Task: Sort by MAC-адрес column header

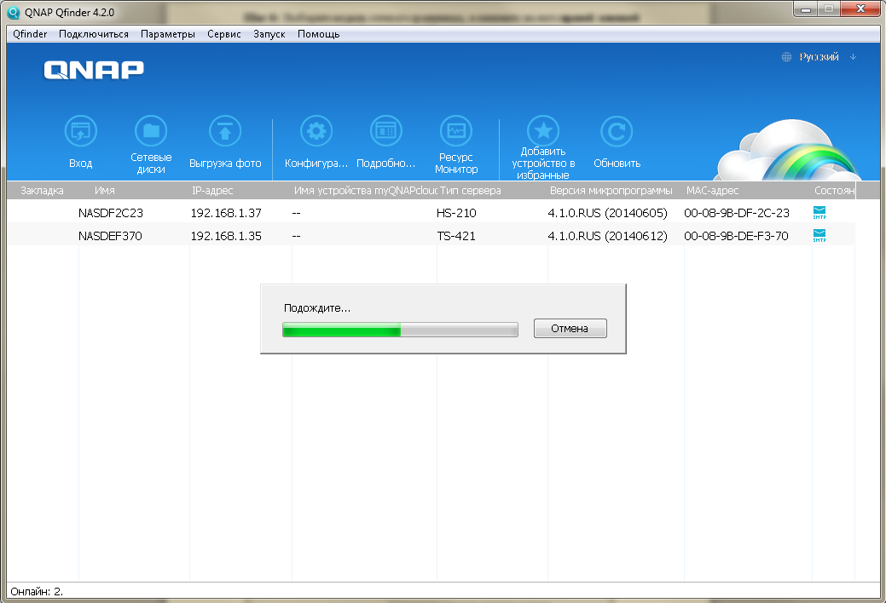Action: (713, 190)
